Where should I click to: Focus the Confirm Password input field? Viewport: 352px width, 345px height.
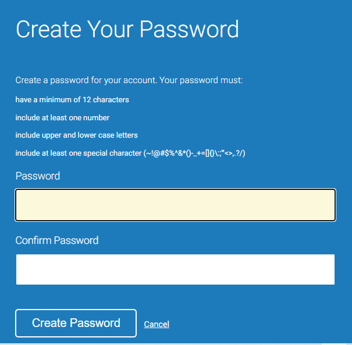pos(175,269)
